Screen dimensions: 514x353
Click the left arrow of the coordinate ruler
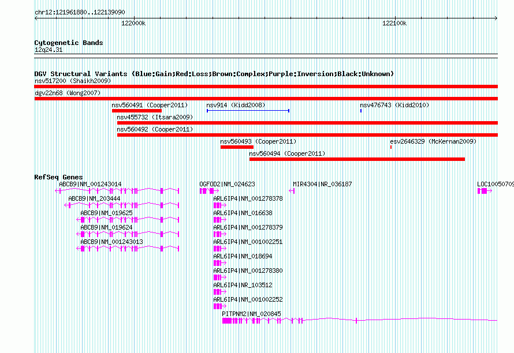(x=36, y=18)
